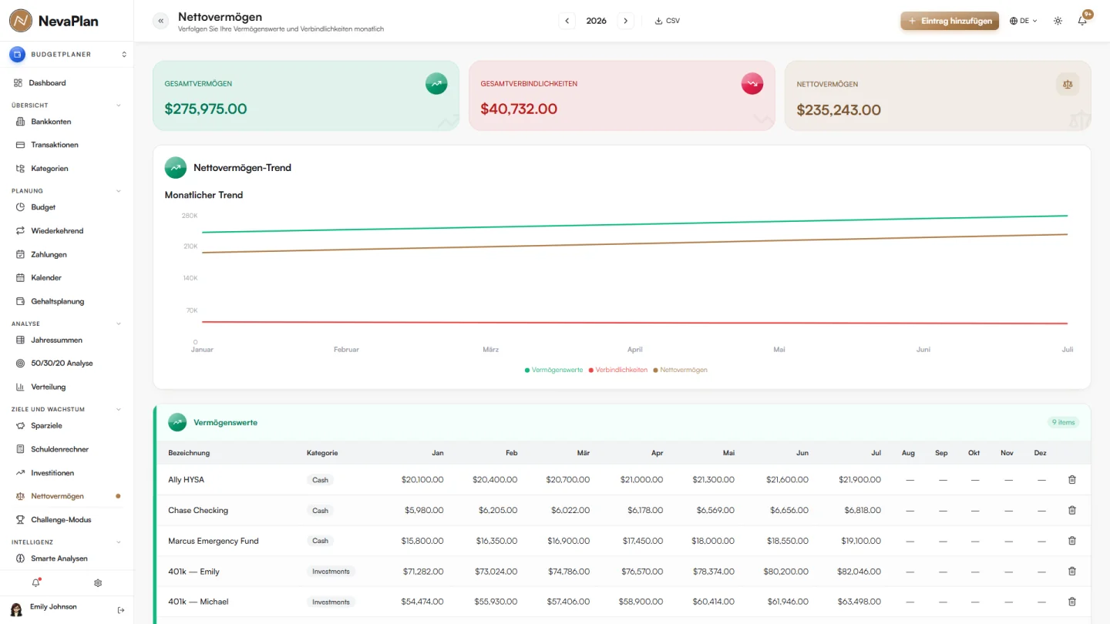The height and width of the screenshot is (624, 1110).
Task: Click the Gehaltsplanung icon
Action: click(x=21, y=301)
